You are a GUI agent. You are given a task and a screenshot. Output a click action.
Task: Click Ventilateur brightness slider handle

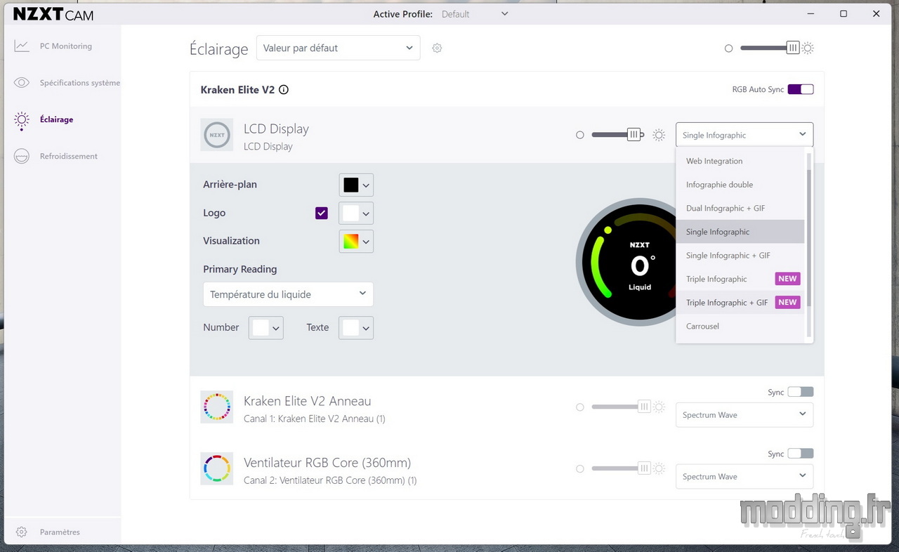[644, 468]
